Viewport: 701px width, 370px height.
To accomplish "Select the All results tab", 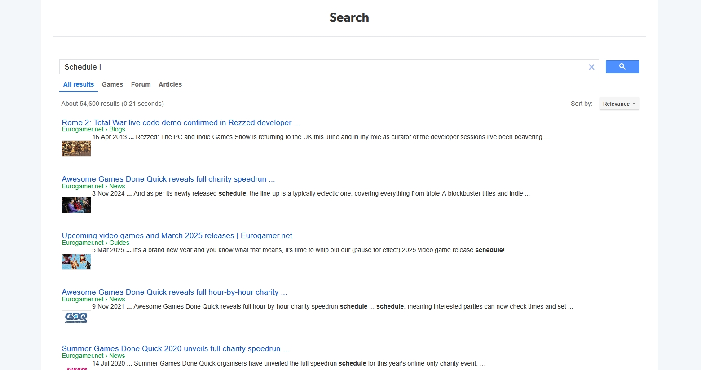I will [x=79, y=84].
